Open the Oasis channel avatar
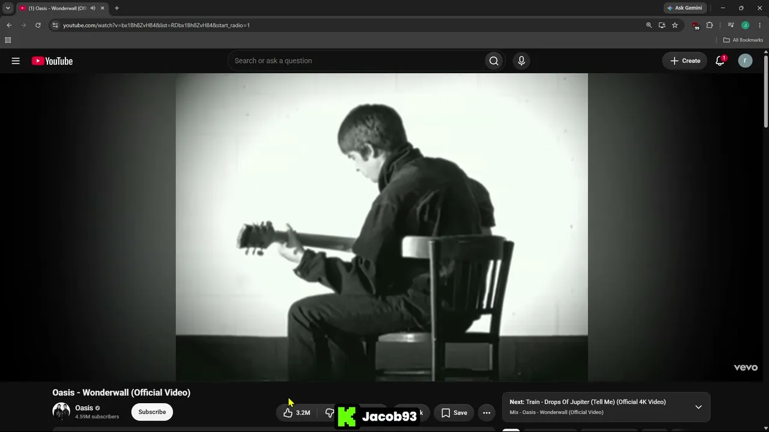 [x=61, y=412]
